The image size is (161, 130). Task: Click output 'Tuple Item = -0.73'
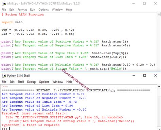point(39,102)
